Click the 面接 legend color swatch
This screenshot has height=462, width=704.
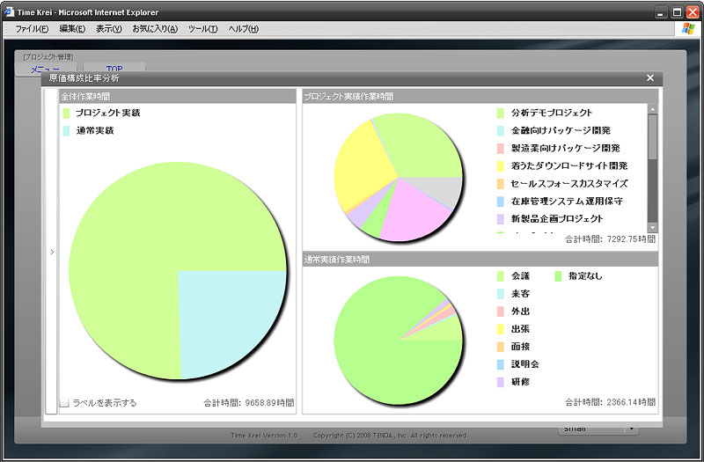501,347
